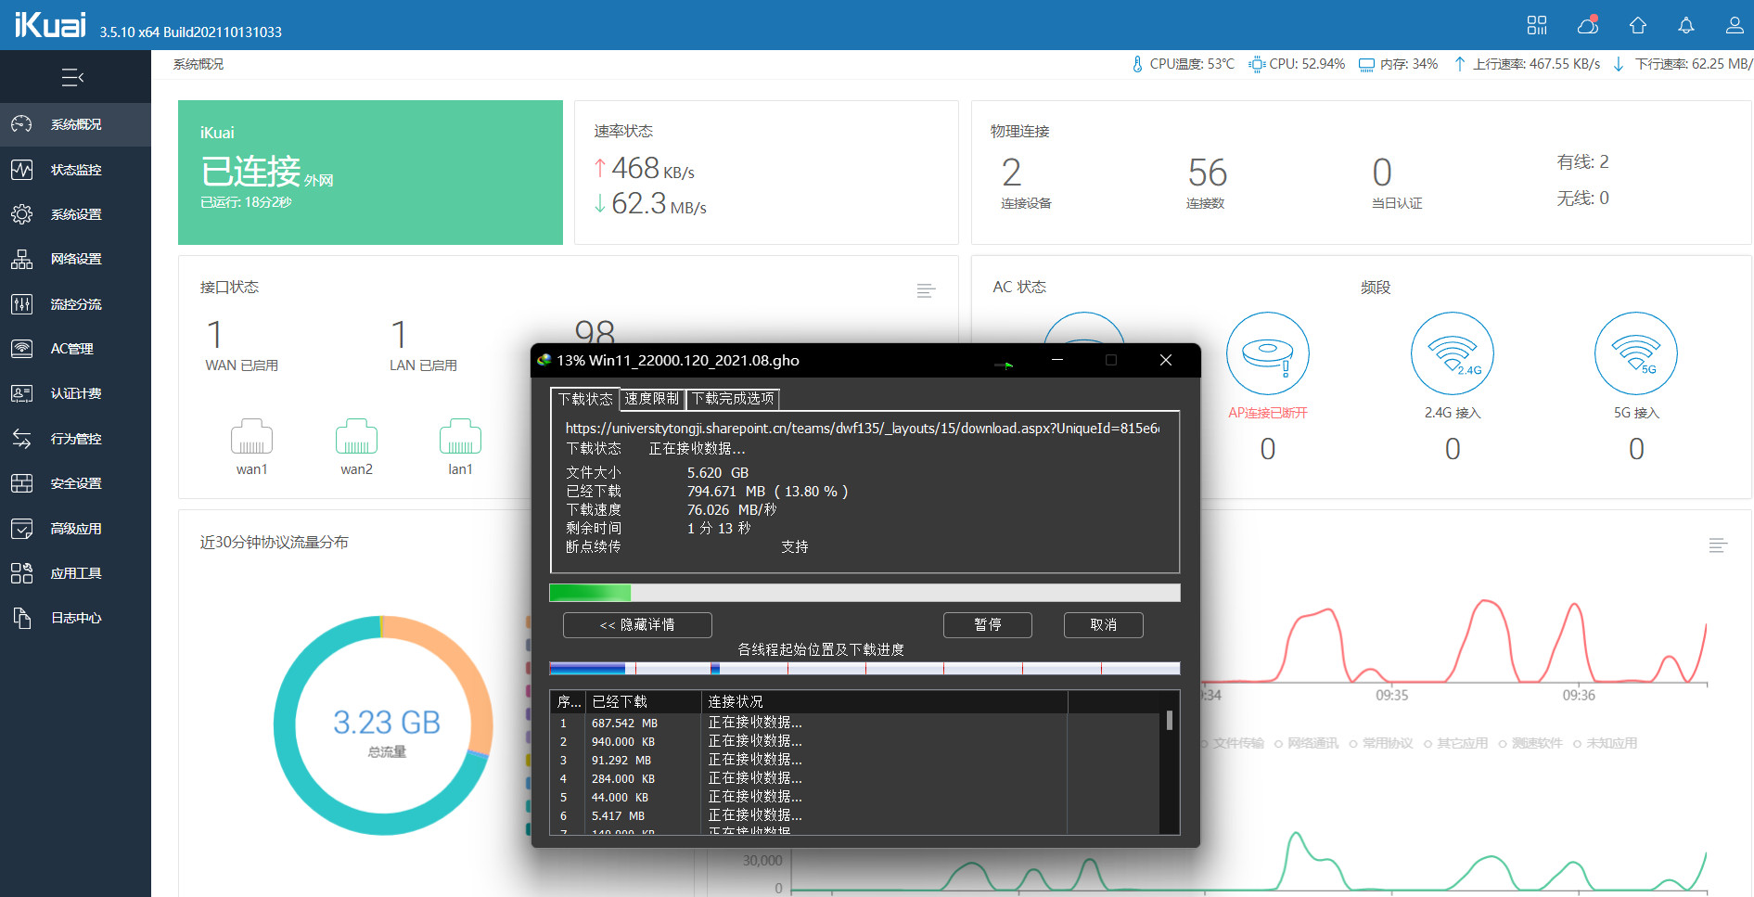This screenshot has width=1754, height=897.
Task: Click the home icon in header
Action: pos(1638,25)
